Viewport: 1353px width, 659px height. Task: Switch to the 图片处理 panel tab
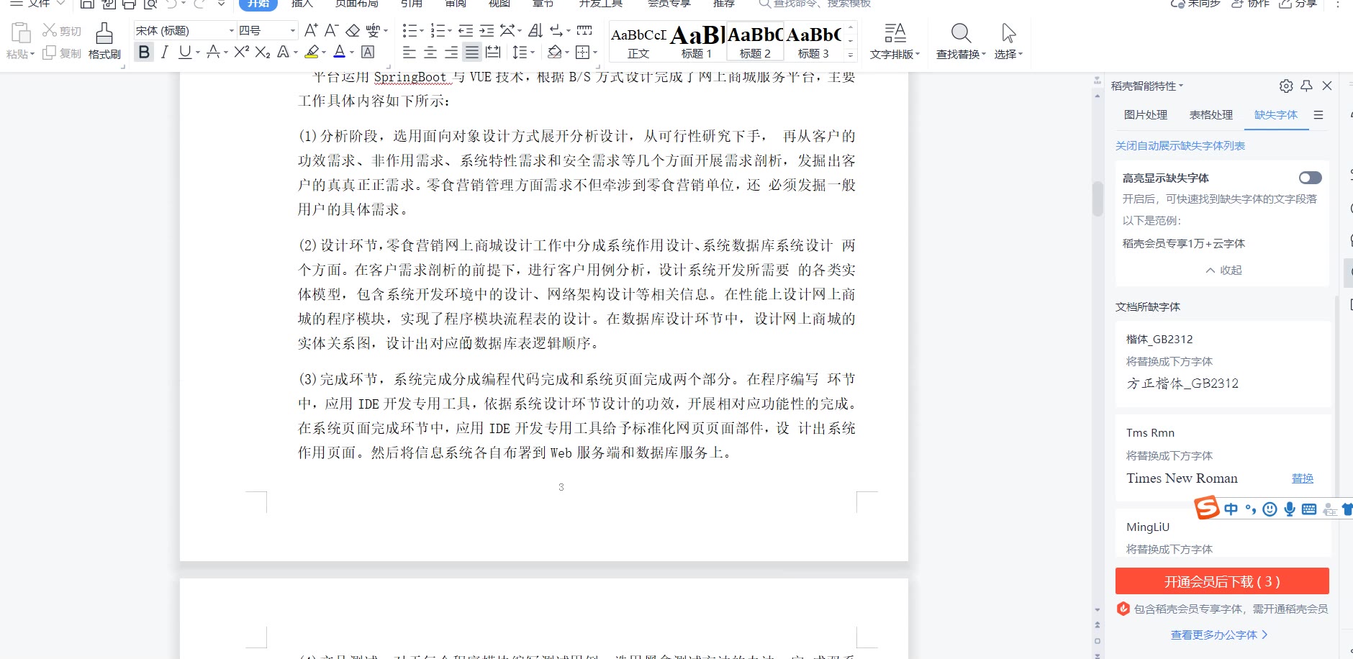click(x=1146, y=115)
